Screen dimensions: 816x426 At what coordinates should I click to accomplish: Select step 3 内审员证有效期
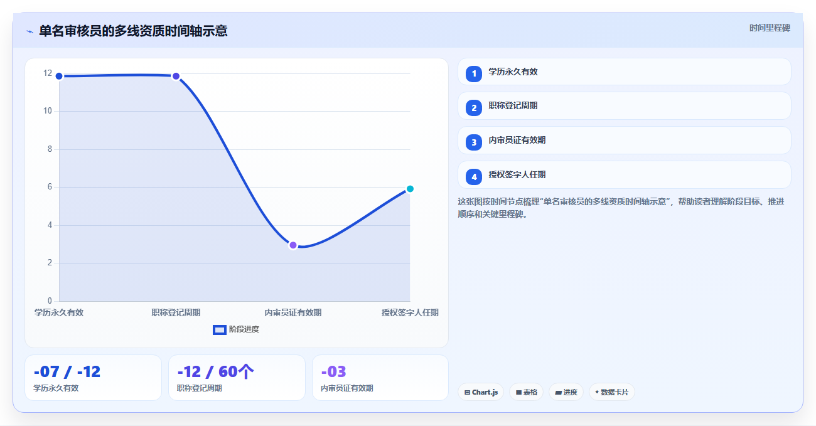[x=624, y=141]
